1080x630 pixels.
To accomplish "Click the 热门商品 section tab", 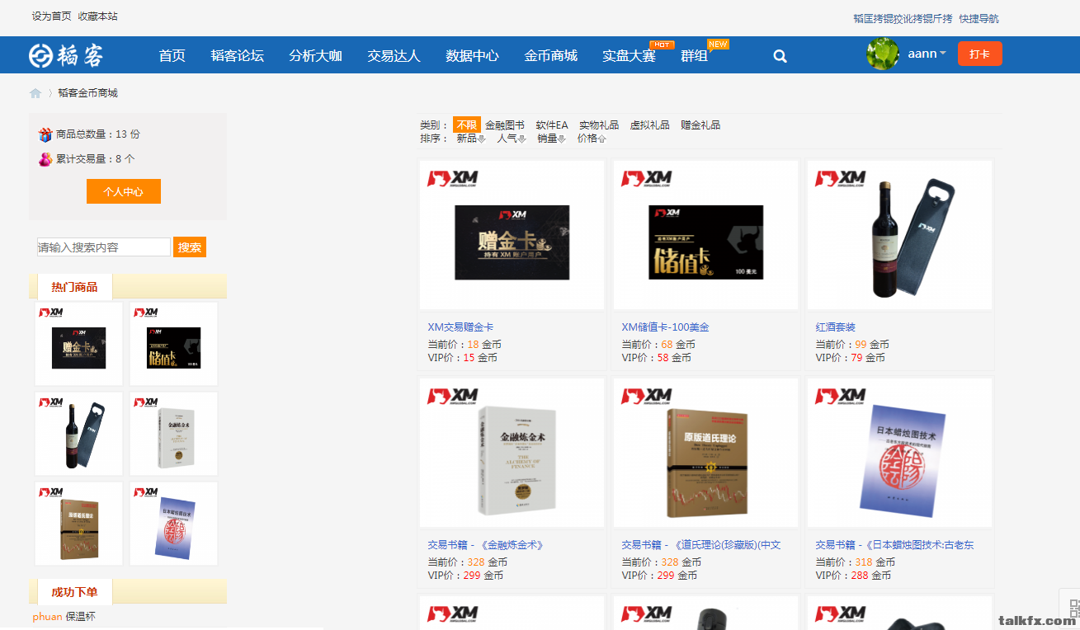I will [74, 287].
